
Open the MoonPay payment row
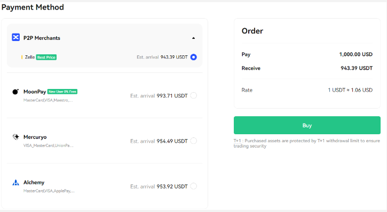pyautogui.click(x=105, y=95)
